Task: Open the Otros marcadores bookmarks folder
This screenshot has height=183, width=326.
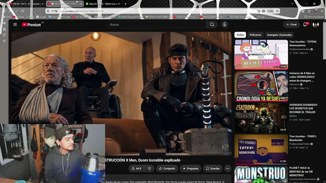Action: [314, 17]
